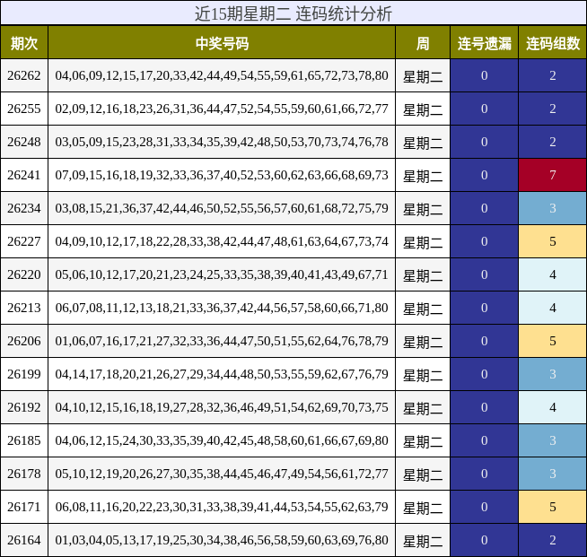587x557 pixels.
Task: Click 连号遗漏 value 0 in row 26262
Action: (x=484, y=75)
